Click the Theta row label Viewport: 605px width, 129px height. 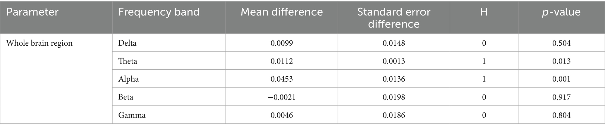(x=128, y=61)
